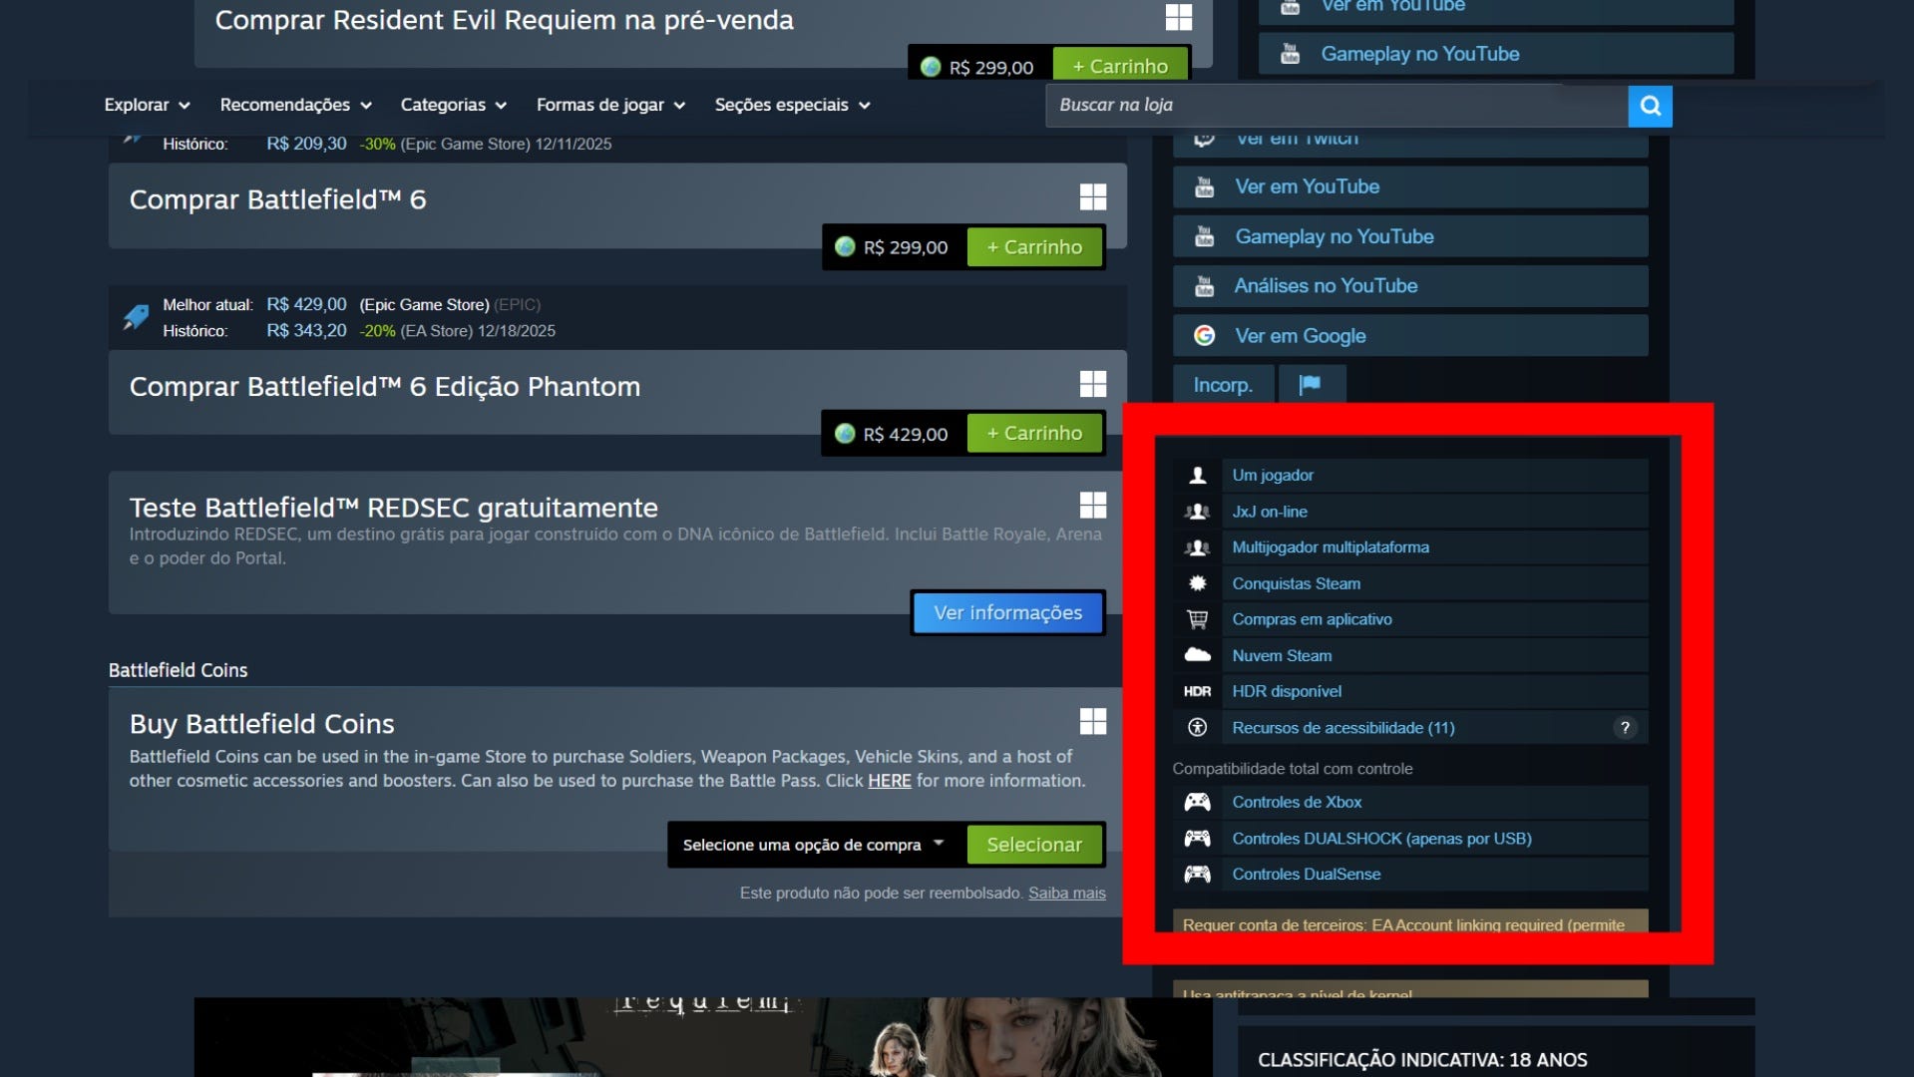This screenshot has width=1914, height=1077.
Task: Expand the Recomendações menu
Action: 295,105
